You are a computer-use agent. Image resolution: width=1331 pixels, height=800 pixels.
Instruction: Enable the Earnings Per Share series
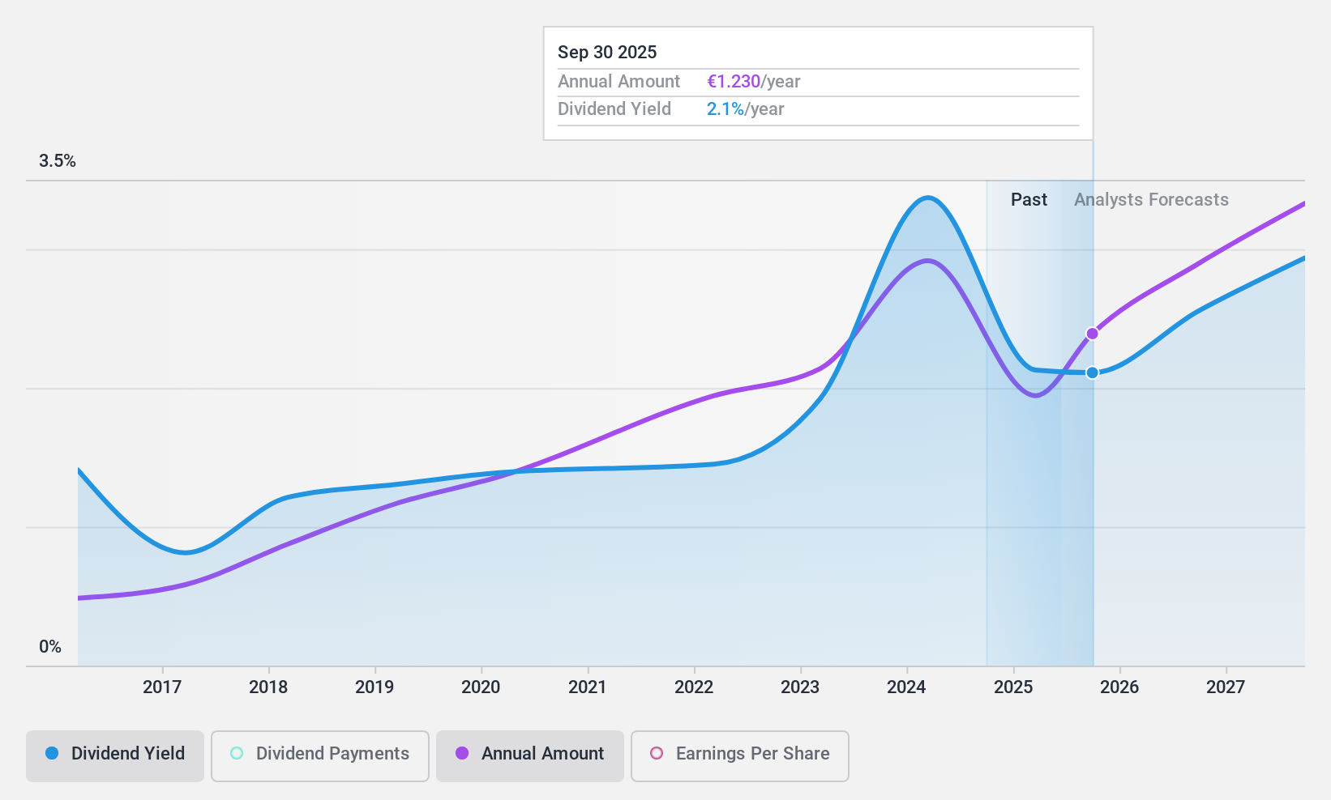coord(740,756)
